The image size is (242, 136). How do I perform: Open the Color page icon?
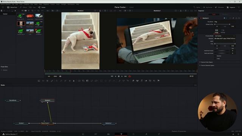133,134
